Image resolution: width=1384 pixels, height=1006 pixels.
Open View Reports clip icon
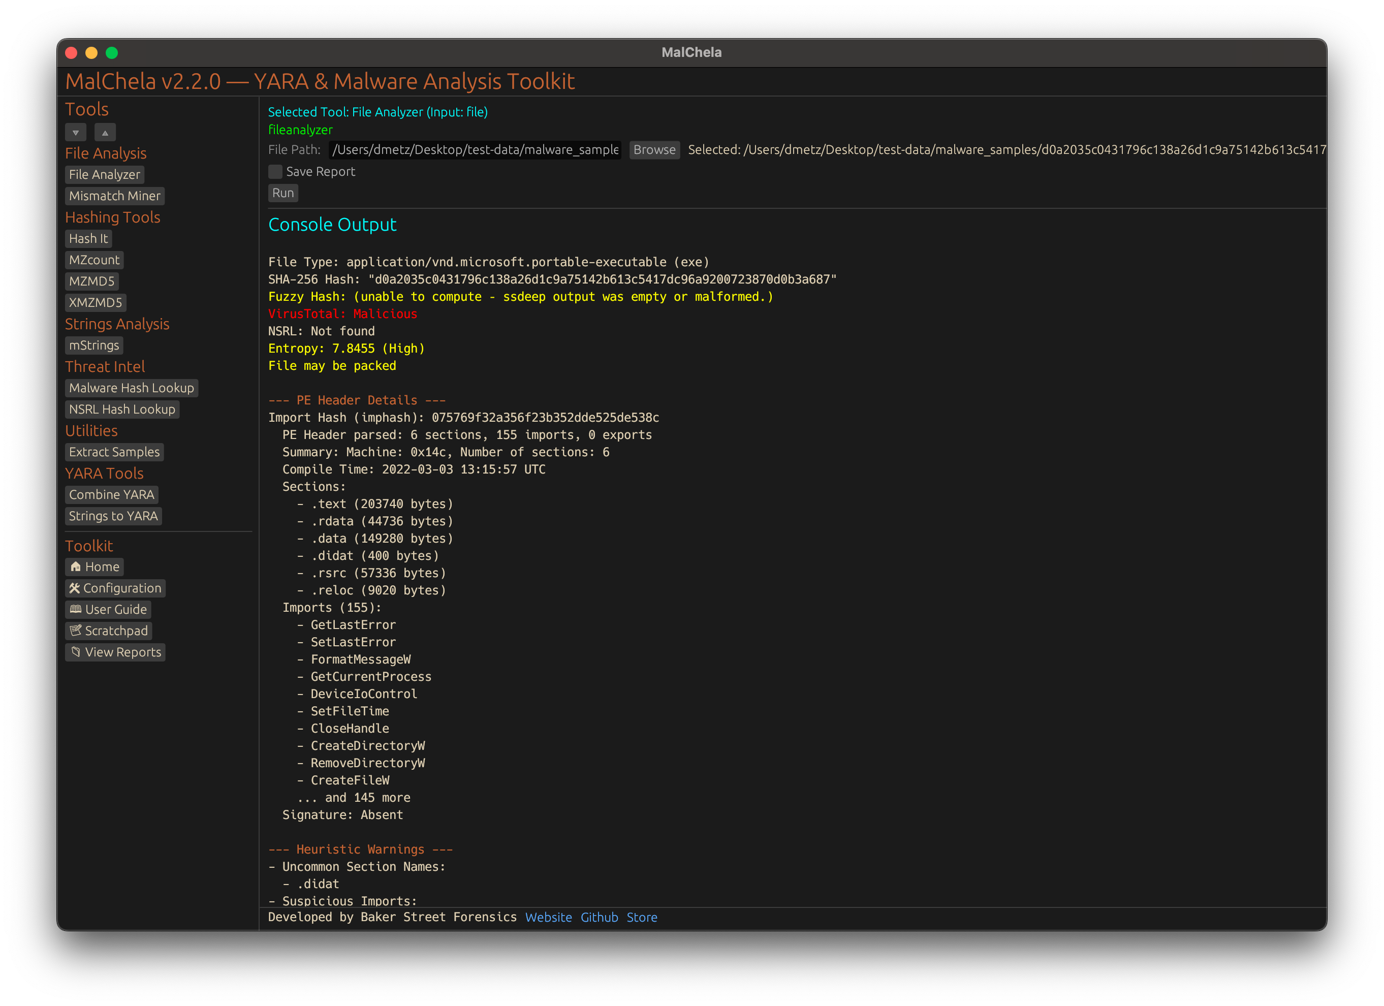tap(115, 652)
